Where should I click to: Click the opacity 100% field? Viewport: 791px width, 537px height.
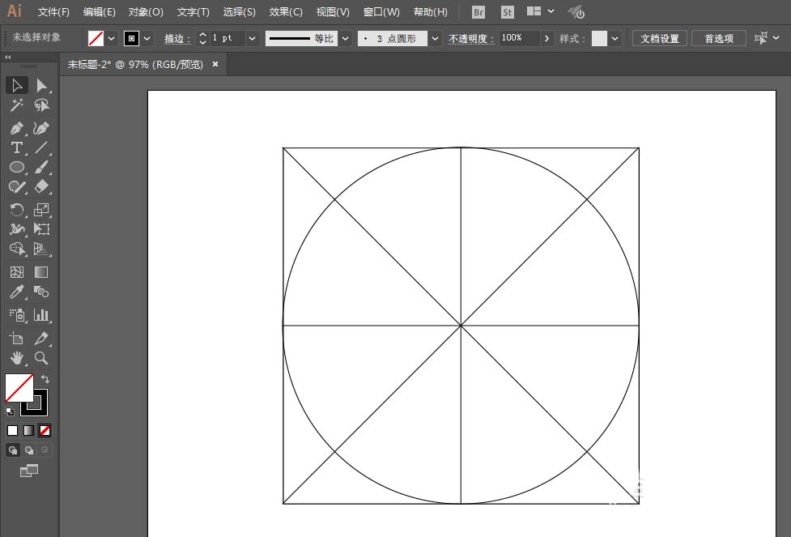click(519, 38)
